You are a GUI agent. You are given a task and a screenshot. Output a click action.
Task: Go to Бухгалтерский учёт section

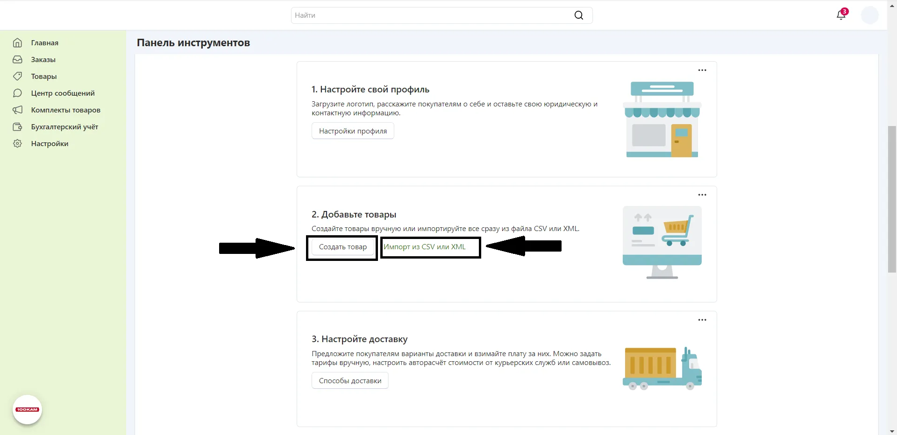click(x=64, y=127)
